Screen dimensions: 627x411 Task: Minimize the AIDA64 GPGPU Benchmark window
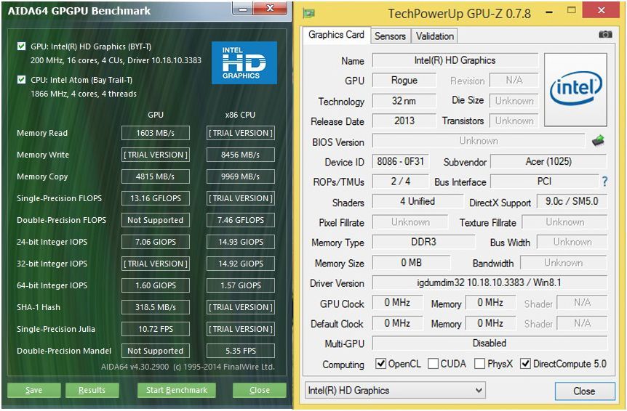(243, 9)
